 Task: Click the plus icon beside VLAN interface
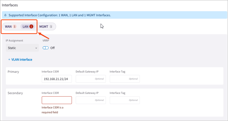9,60
